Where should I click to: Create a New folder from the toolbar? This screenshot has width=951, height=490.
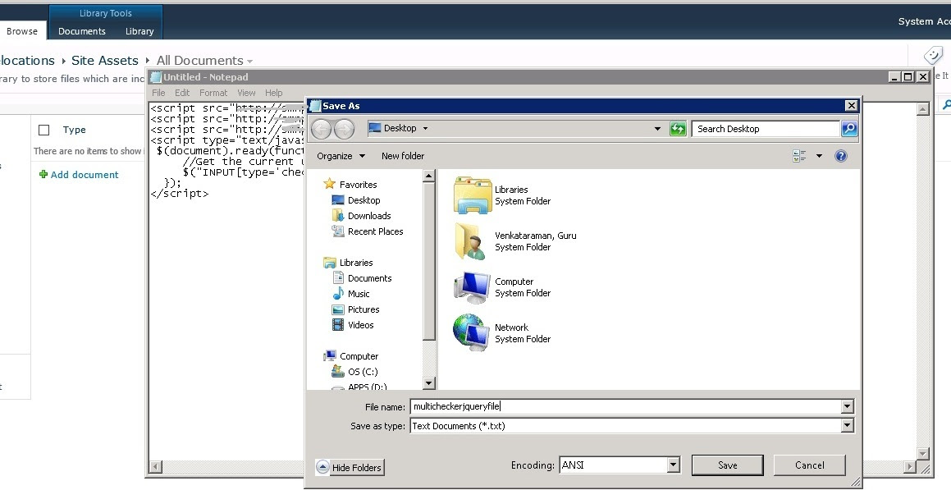pyautogui.click(x=402, y=155)
